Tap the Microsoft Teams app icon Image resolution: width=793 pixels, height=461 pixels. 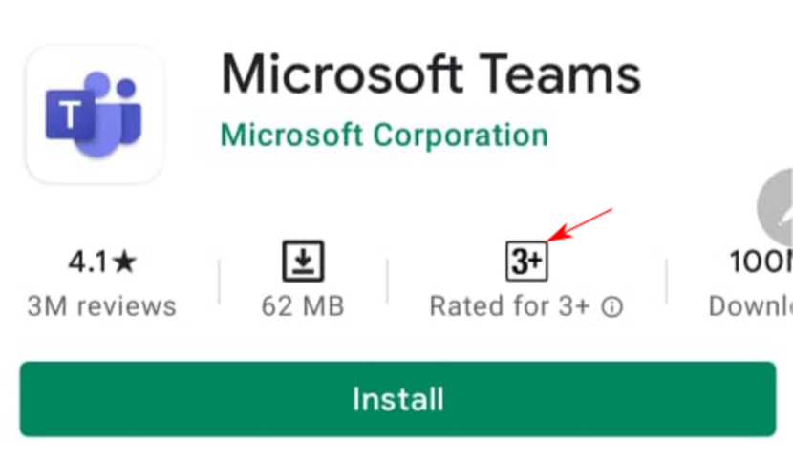coord(95,115)
